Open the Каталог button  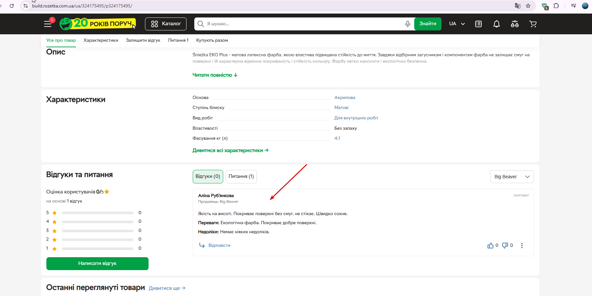pyautogui.click(x=166, y=24)
